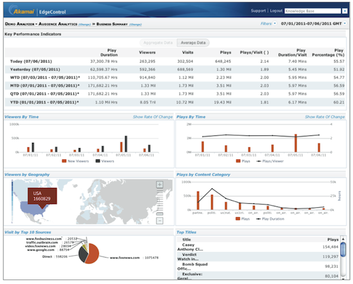Viewport: 353px width, 284px height.
Task: Click the New Viewers legend icon
Action: (64, 161)
